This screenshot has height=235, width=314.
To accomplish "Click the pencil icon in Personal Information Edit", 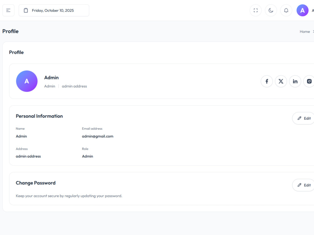I will 299,118.
